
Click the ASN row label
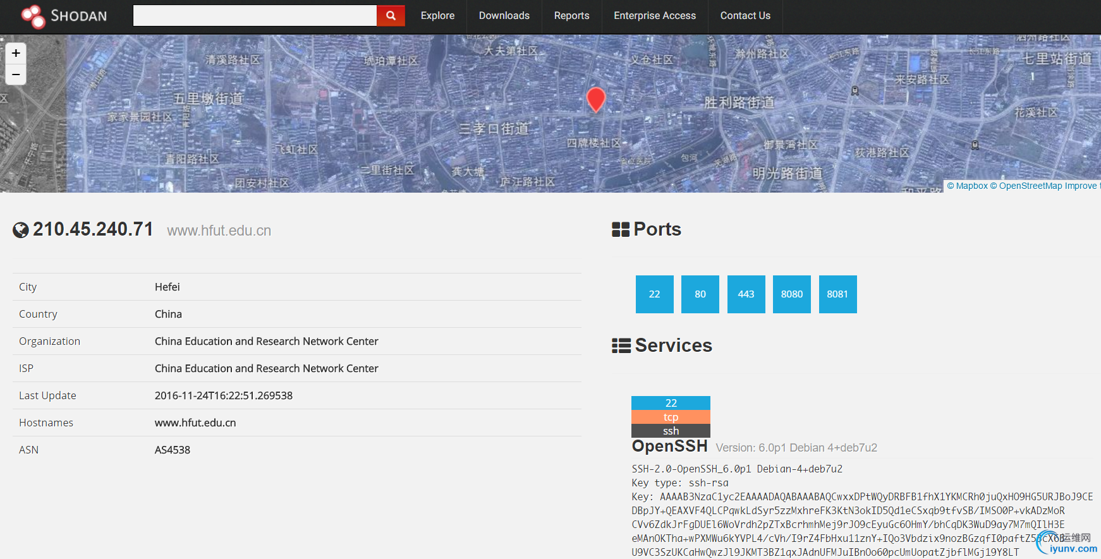click(29, 450)
